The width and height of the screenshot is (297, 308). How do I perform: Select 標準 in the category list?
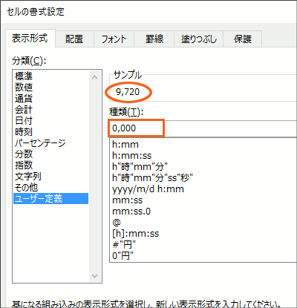coord(24,76)
